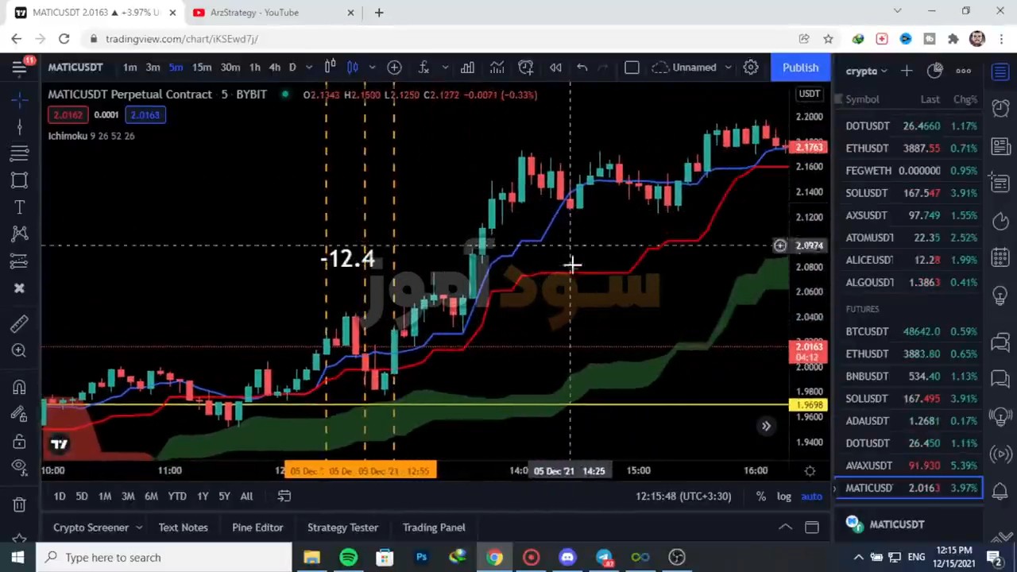This screenshot has width=1017, height=572.
Task: Expand the more timeframes dropdown arrow
Action: pyautogui.click(x=308, y=68)
